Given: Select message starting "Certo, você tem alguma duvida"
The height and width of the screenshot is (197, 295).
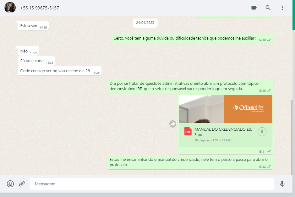Looking at the screenshot, I should pos(192,38).
